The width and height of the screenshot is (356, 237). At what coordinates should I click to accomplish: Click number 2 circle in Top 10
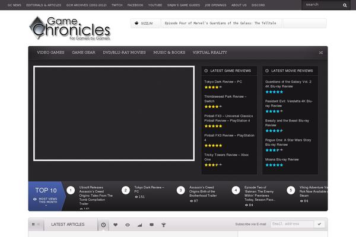(x=126, y=190)
